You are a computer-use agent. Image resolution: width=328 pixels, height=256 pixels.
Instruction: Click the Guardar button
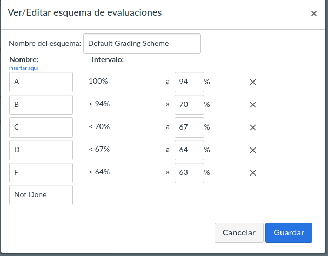[289, 233]
